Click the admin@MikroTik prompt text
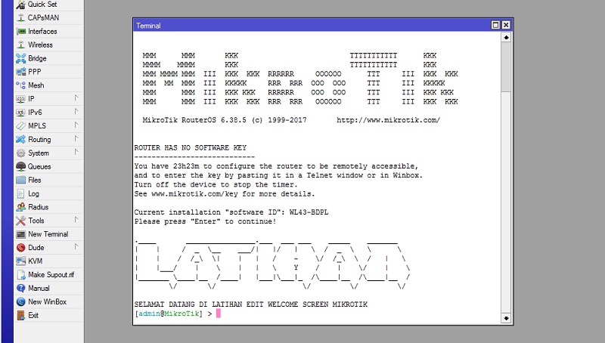This screenshot has width=605, height=343. (x=169, y=314)
